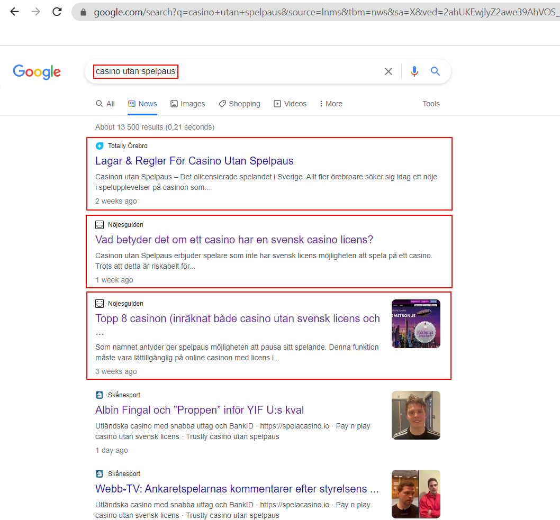Switch to the Images tab

click(x=188, y=104)
